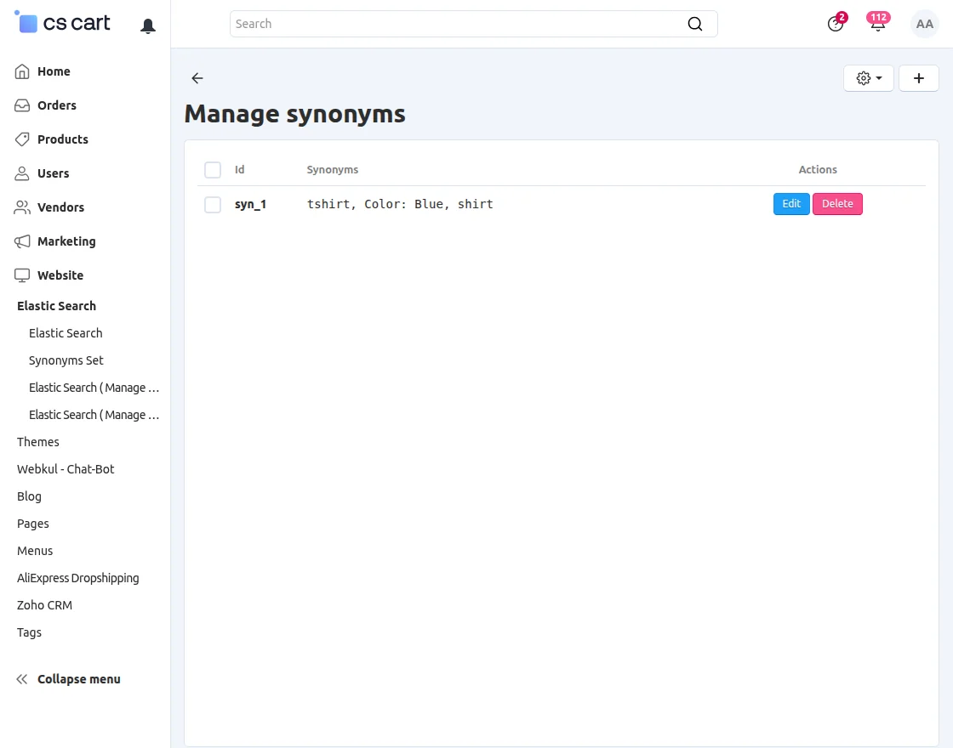Image resolution: width=953 pixels, height=748 pixels.
Task: Open first Elastic Search (Manage ... item
Action: click(x=94, y=388)
